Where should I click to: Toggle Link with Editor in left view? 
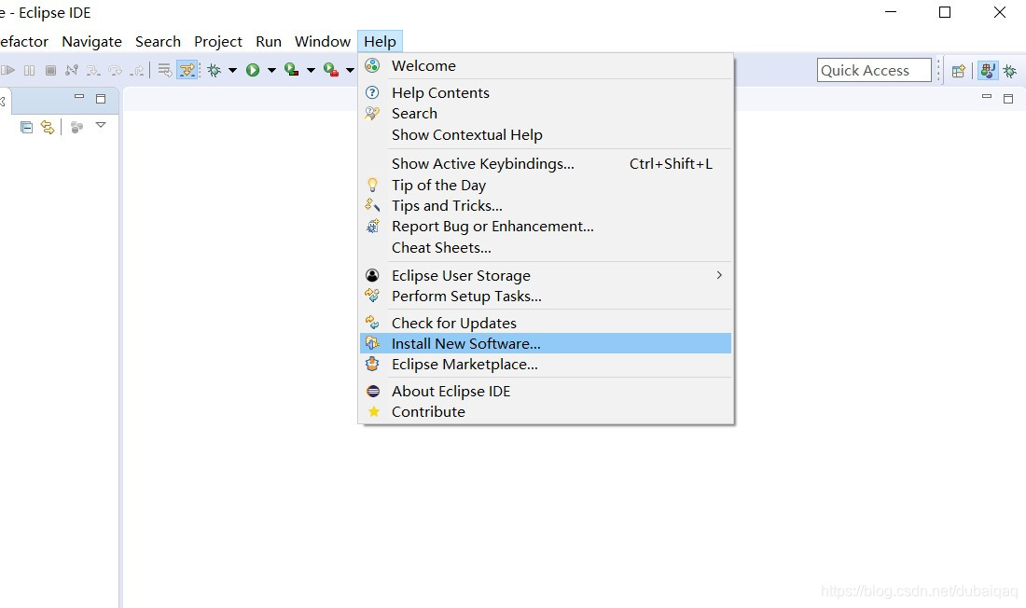click(x=48, y=127)
